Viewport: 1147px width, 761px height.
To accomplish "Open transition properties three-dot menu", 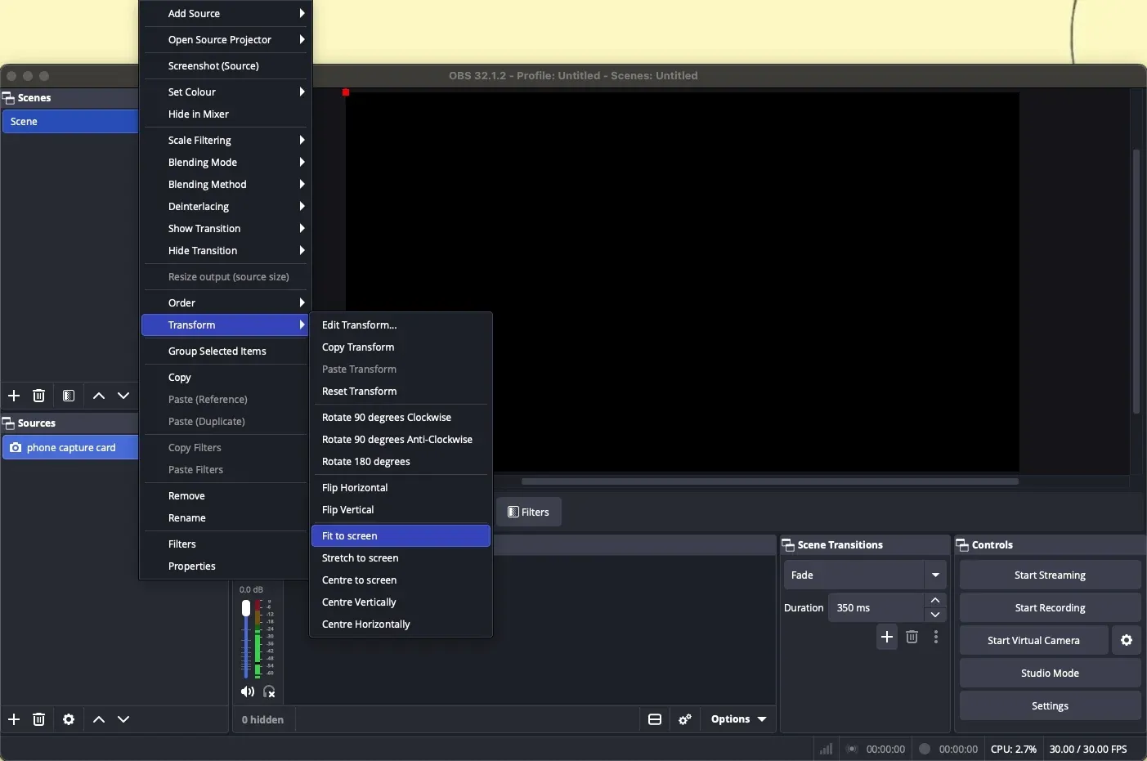I will 938,638.
